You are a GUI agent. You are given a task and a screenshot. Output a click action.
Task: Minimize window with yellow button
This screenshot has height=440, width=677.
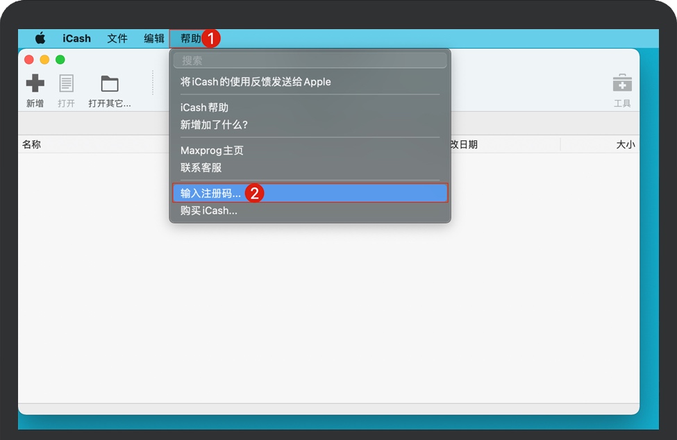pyautogui.click(x=44, y=60)
